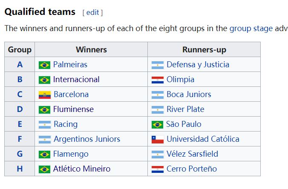Click the Chile flag beside Universidad Católica
The height and width of the screenshot is (189, 288).
pyautogui.click(x=158, y=140)
